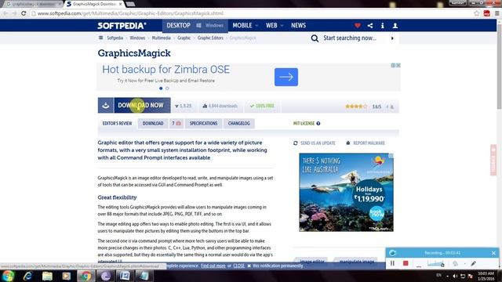Click the volume speaker tray icon
The height and width of the screenshot is (282, 502).
[455, 276]
